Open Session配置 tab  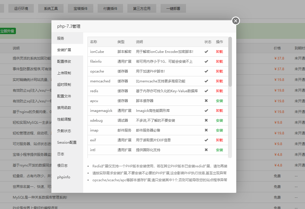point(67,143)
